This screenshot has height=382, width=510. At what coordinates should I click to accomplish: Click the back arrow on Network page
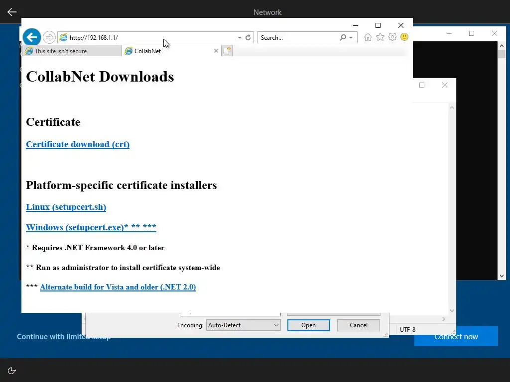click(x=12, y=12)
